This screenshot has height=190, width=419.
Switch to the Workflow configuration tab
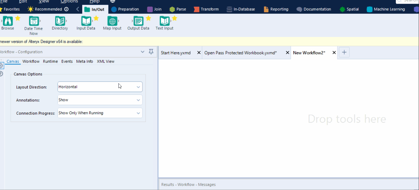pyautogui.click(x=31, y=61)
